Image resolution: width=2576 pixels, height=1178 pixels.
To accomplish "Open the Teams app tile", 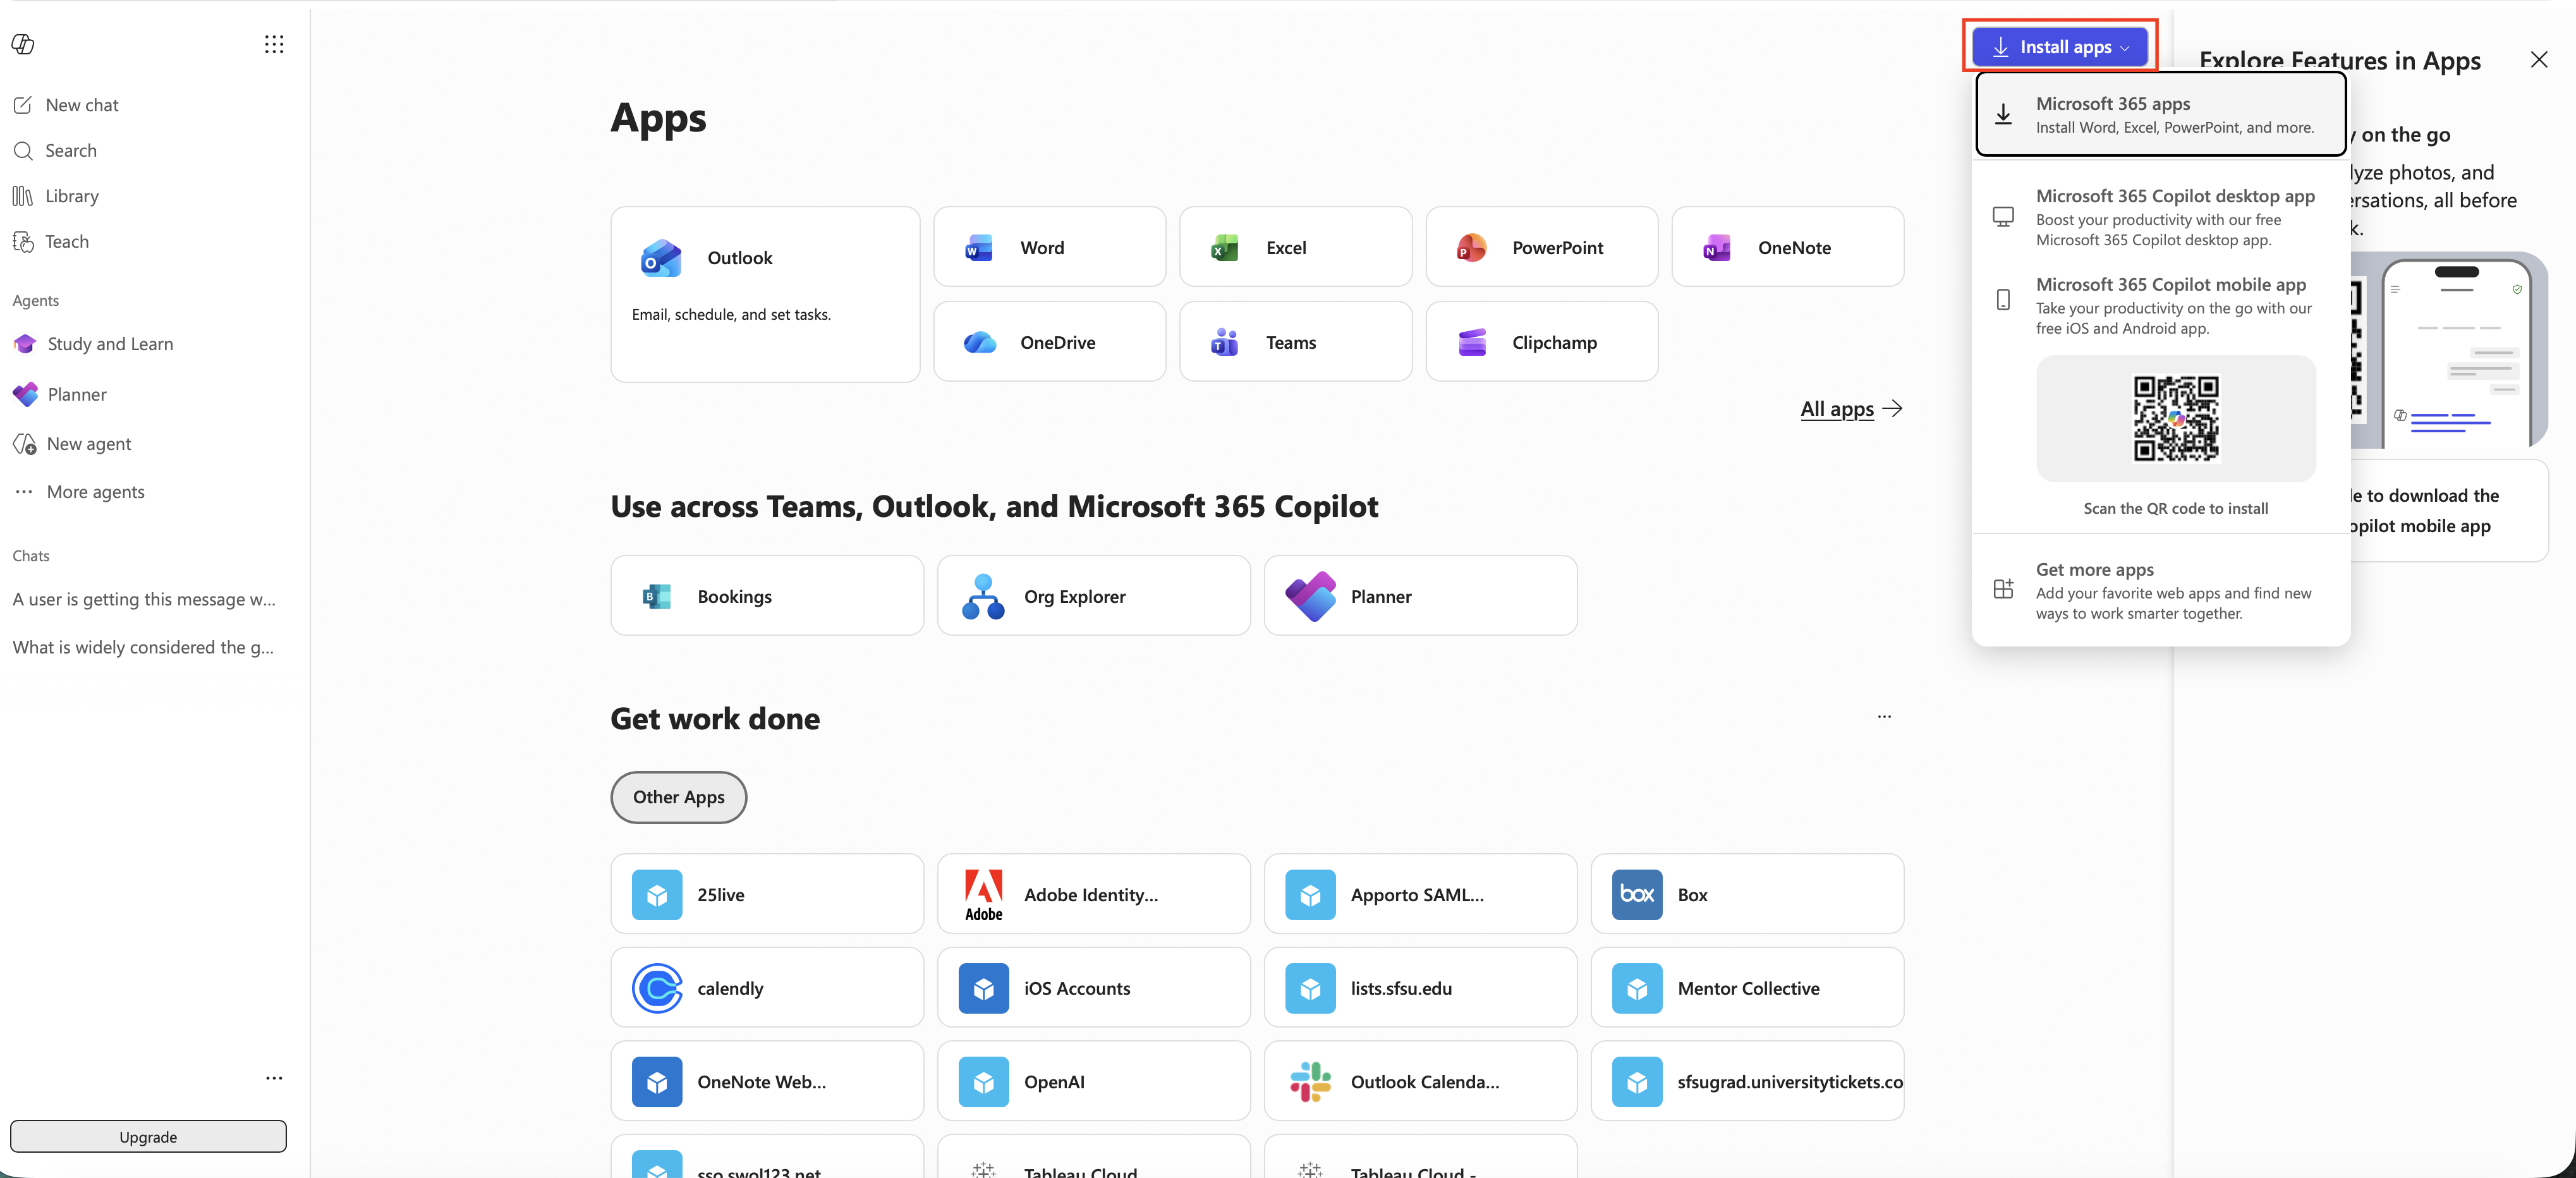I will click(x=1295, y=342).
